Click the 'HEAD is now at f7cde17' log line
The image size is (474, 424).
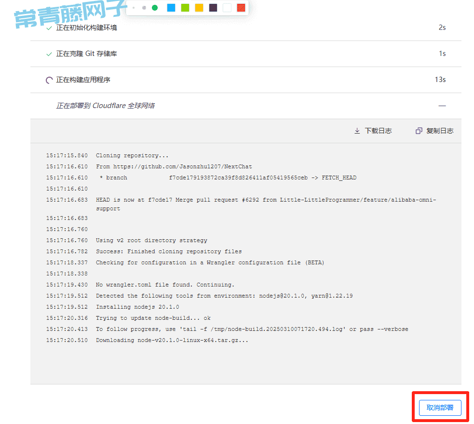[x=266, y=204]
